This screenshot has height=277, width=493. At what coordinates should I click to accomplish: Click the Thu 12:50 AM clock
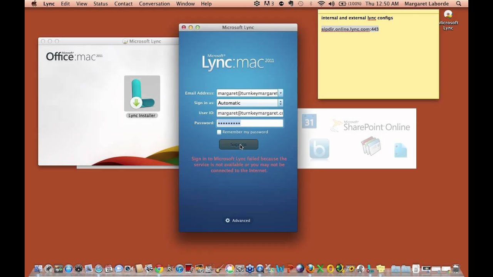[382, 4]
